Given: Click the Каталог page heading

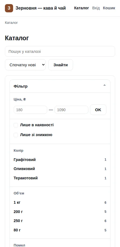Looking at the screenshot, I should [17, 38].
